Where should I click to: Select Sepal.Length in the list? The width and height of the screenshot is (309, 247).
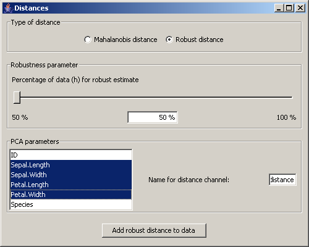(71, 165)
